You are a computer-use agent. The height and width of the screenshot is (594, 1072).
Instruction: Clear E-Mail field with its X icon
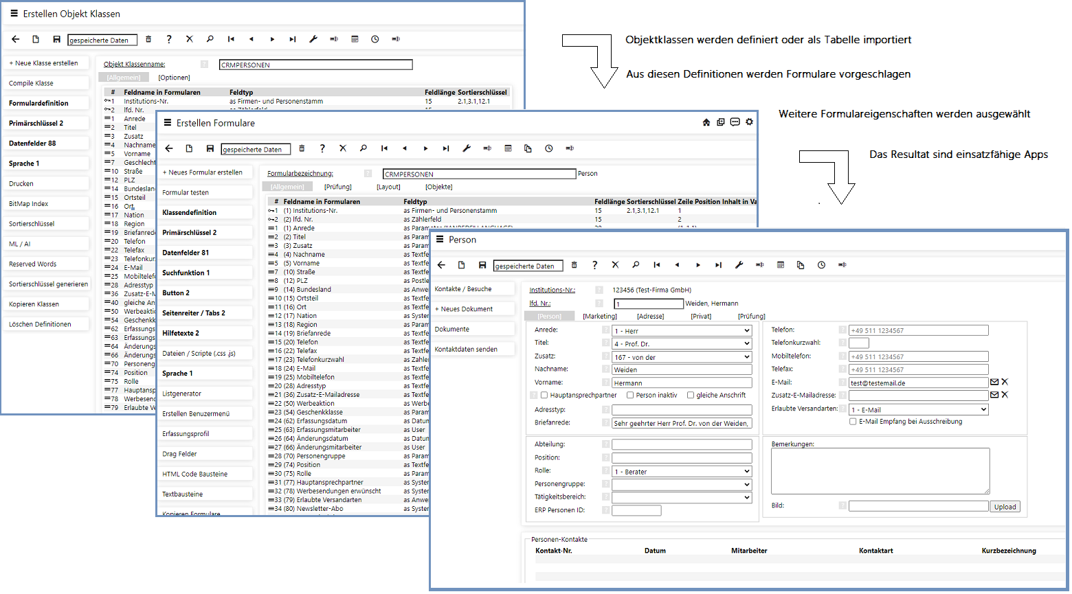click(x=1005, y=382)
